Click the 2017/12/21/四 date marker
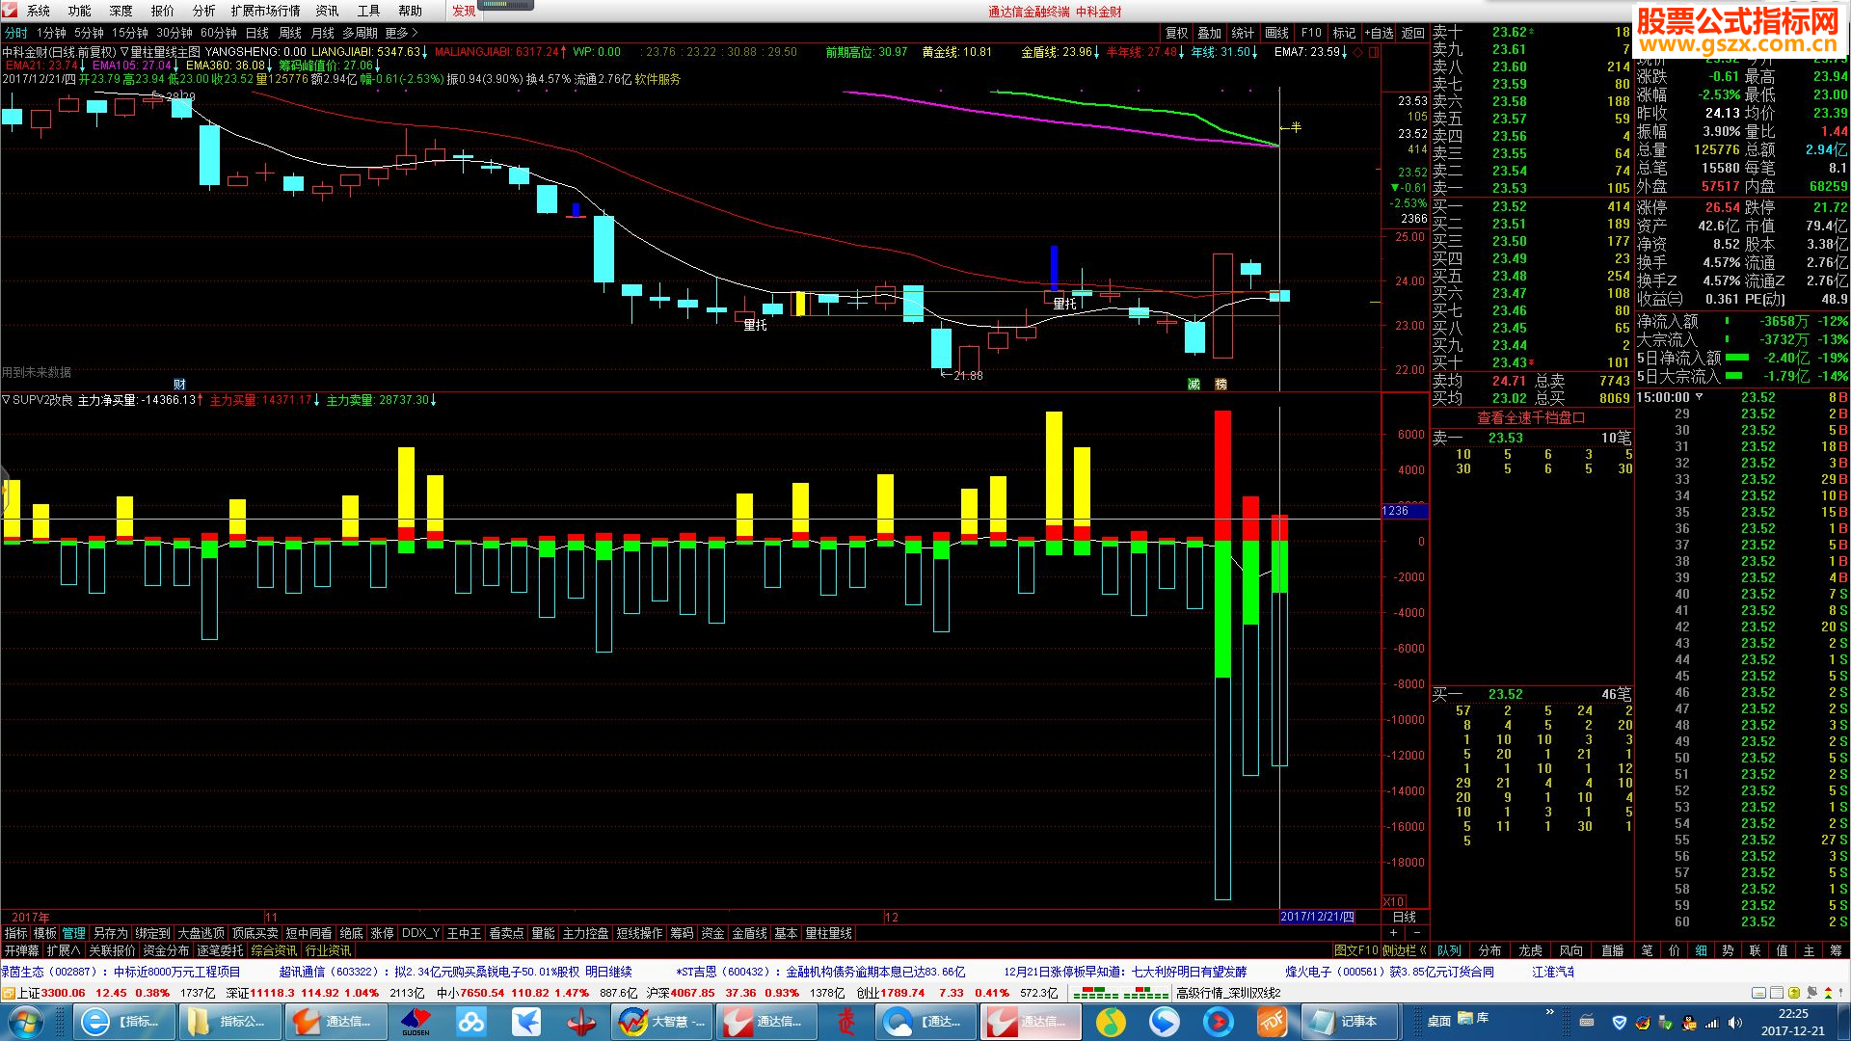This screenshot has height=1041, width=1851. (x=1317, y=917)
